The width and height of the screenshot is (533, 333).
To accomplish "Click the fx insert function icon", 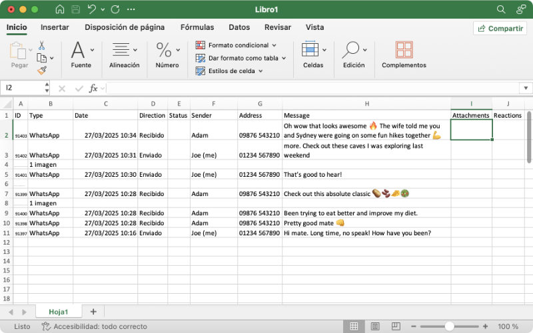I will (x=93, y=88).
